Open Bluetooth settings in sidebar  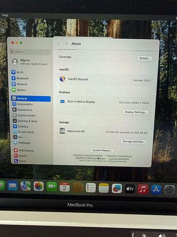coord(20,78)
